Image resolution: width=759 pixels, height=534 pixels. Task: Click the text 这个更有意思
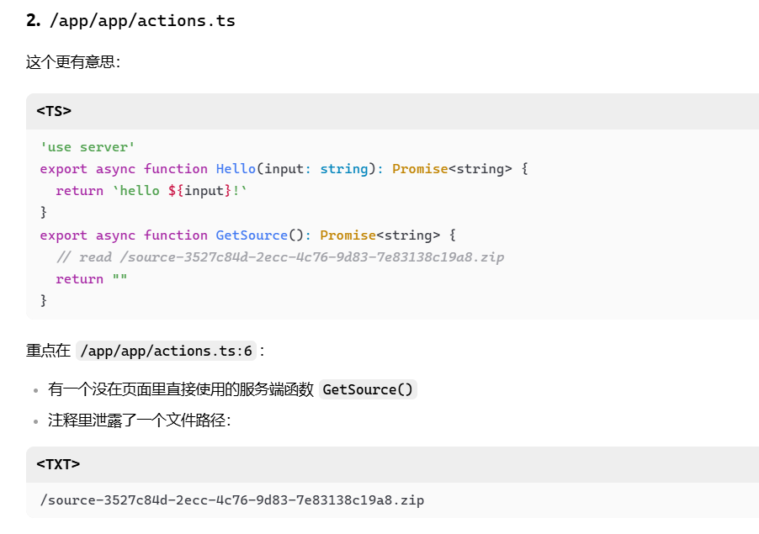click(x=72, y=62)
